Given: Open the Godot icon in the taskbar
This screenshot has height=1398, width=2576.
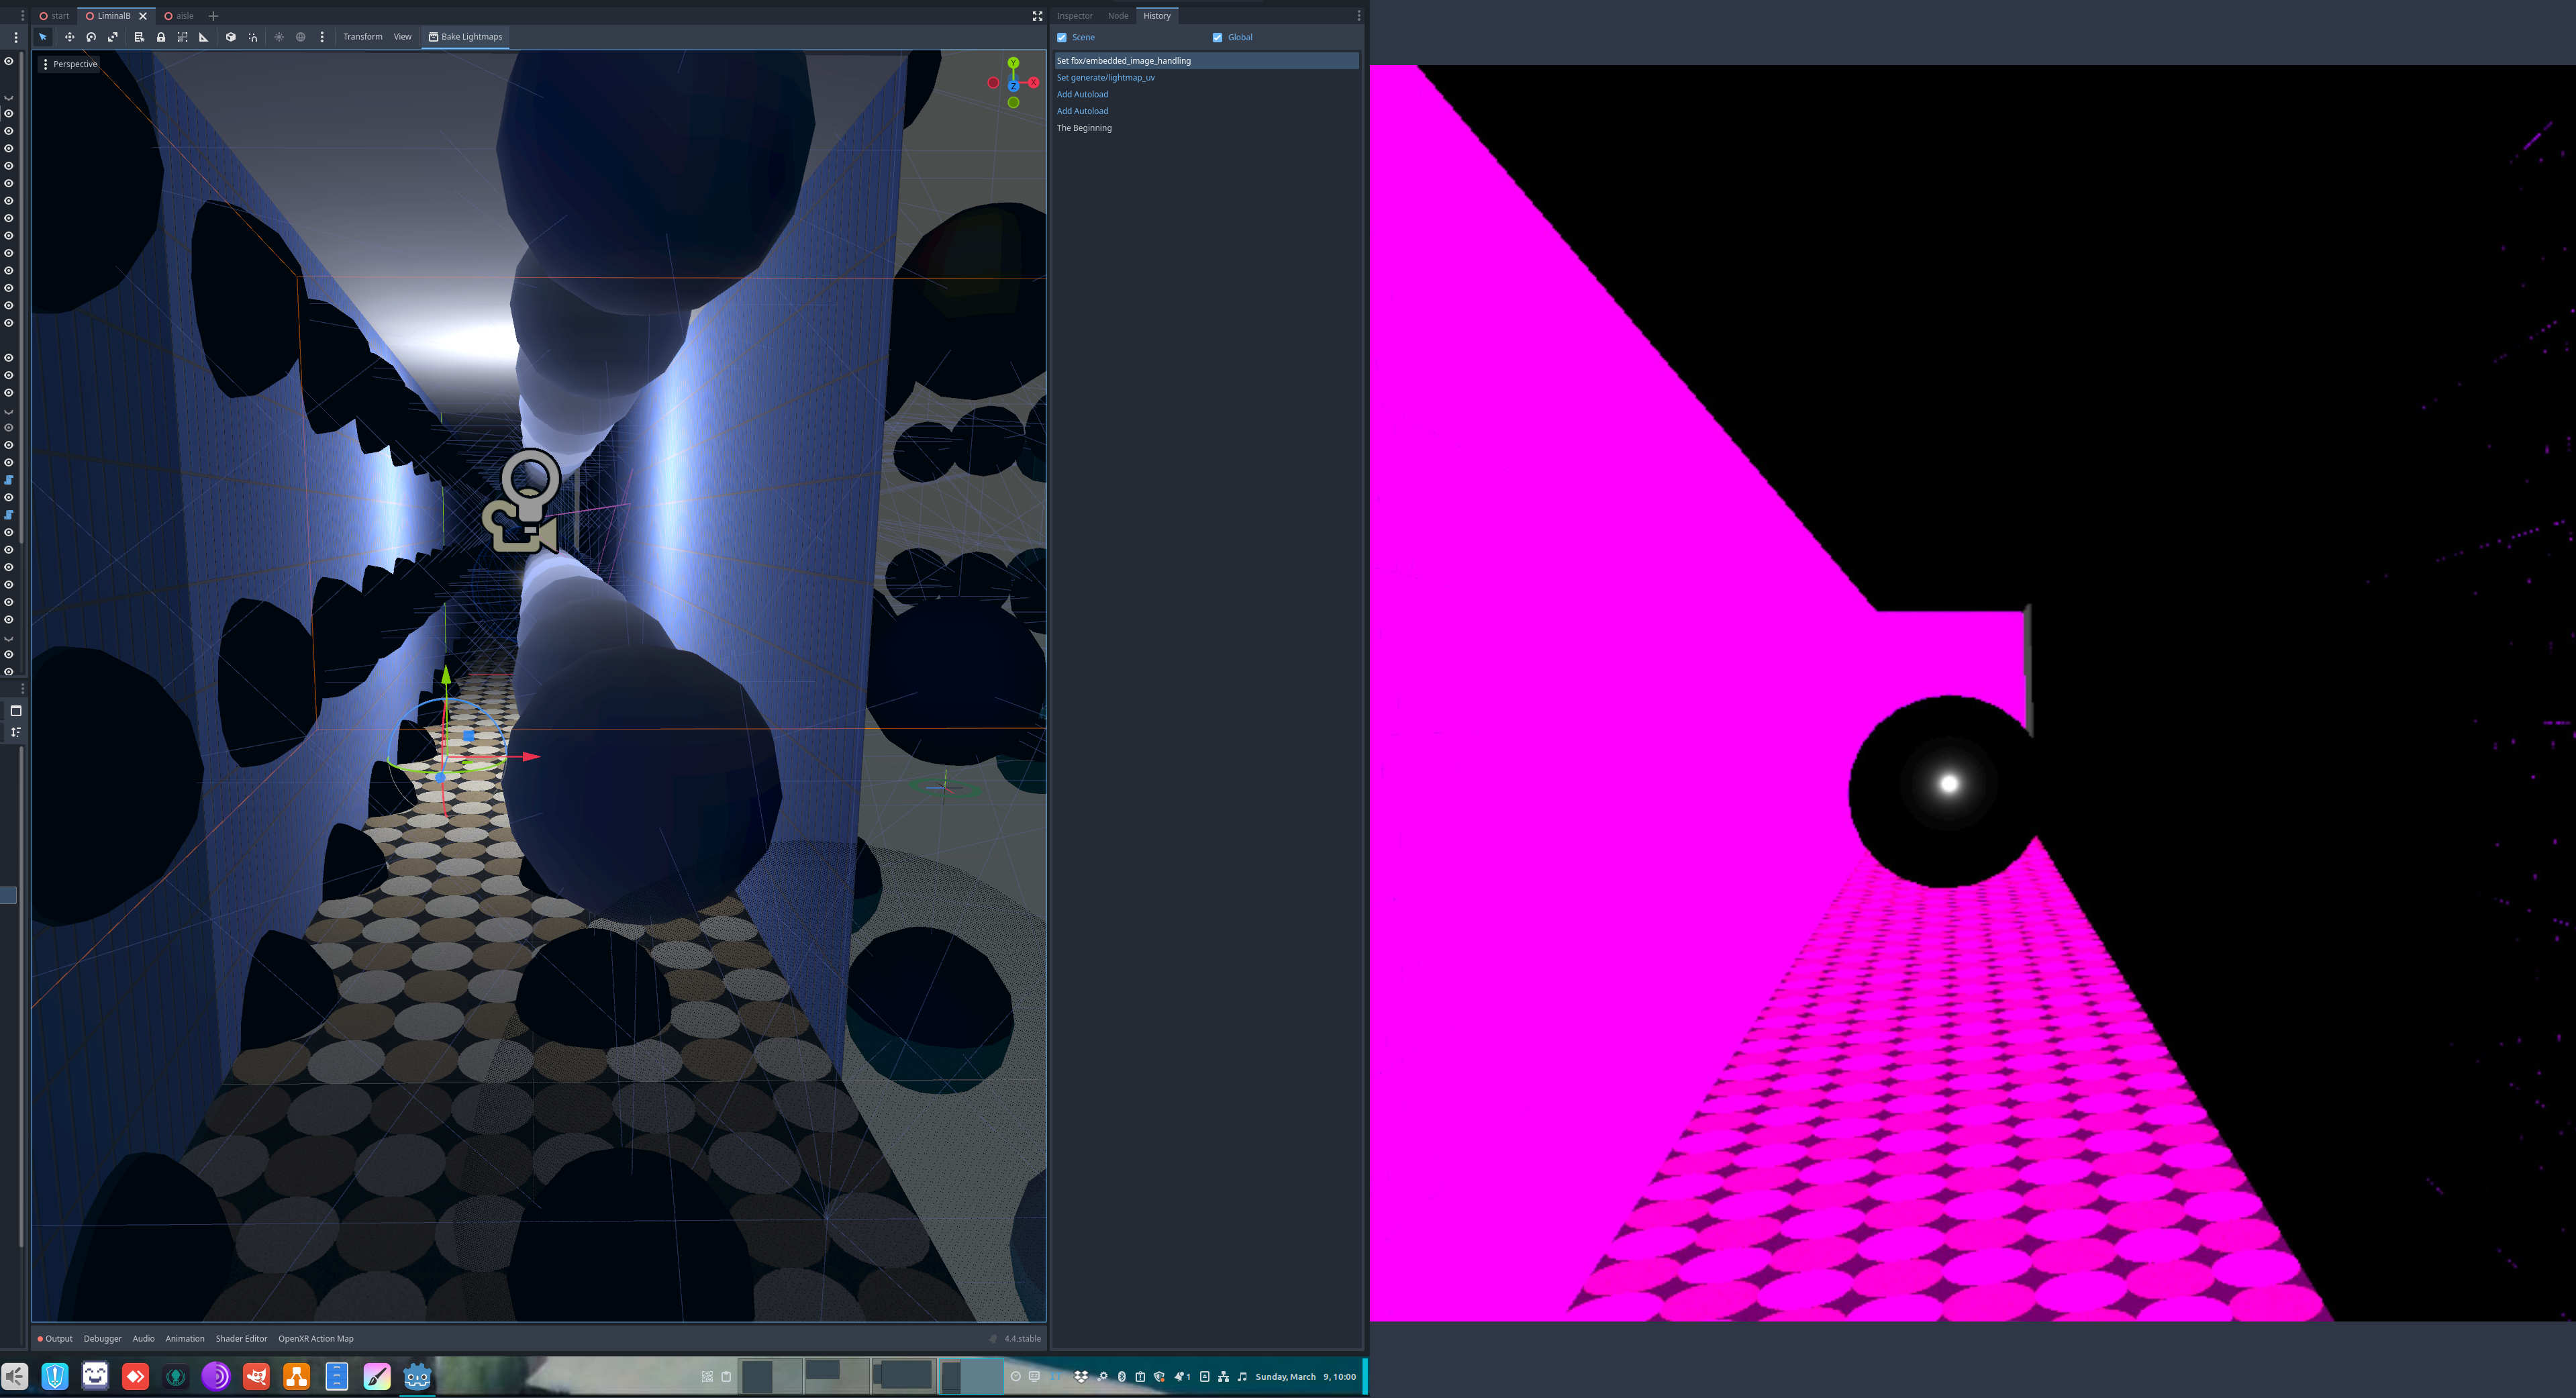Looking at the screenshot, I should [x=417, y=1376].
